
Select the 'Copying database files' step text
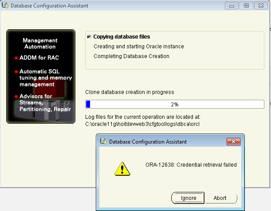(x=122, y=37)
